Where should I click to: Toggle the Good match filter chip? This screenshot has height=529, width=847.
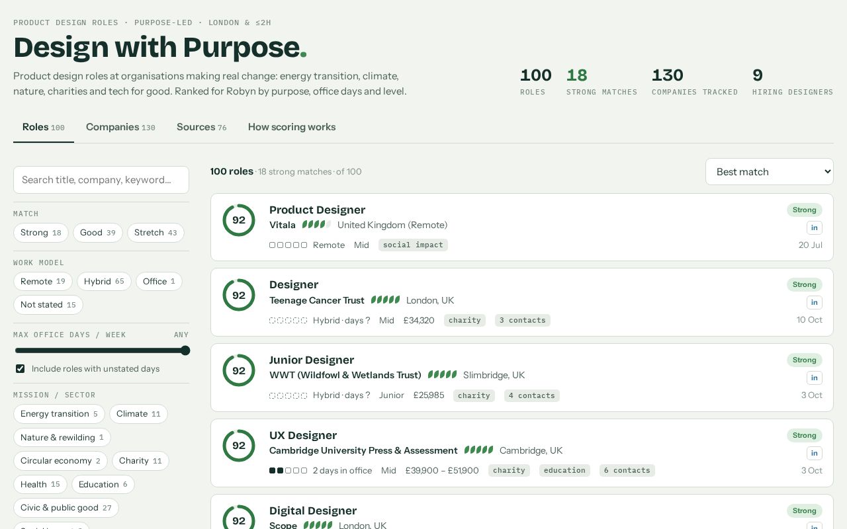pos(98,233)
